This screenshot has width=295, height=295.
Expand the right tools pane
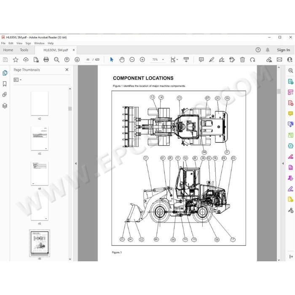(x=291, y=256)
